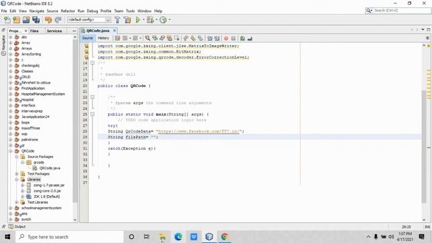Click the Debug Project icon

(151, 20)
